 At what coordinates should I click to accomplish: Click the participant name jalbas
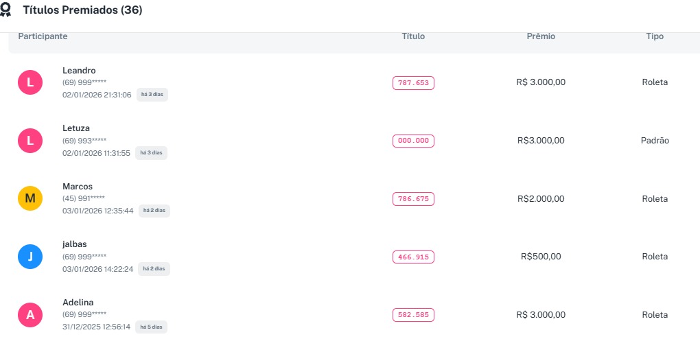tap(75, 244)
